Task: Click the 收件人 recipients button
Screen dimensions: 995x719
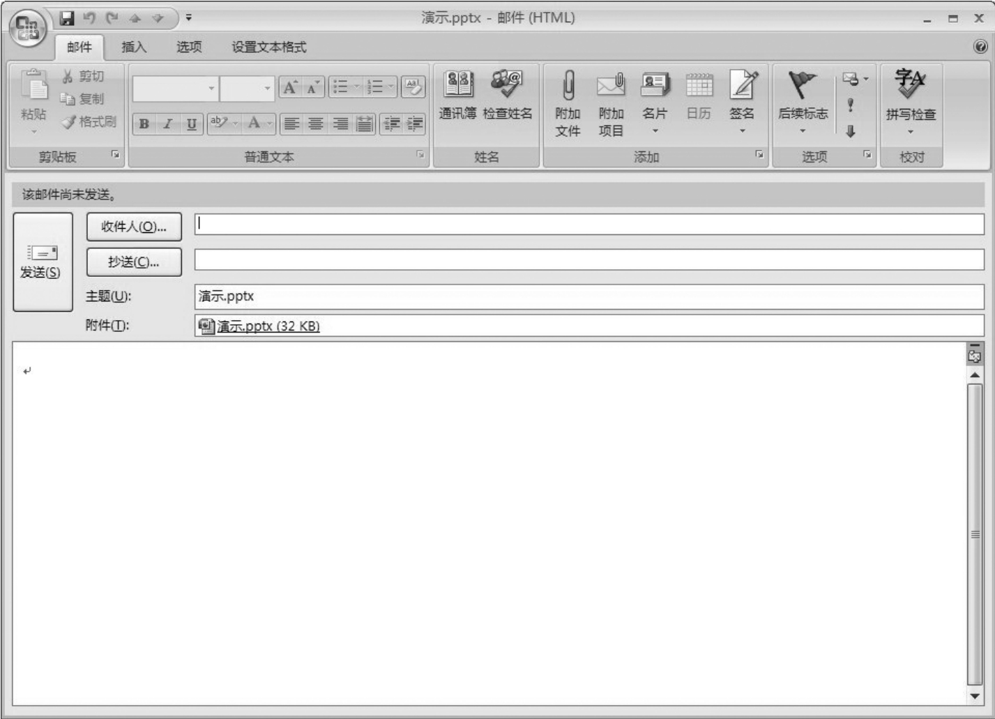Action: (134, 227)
